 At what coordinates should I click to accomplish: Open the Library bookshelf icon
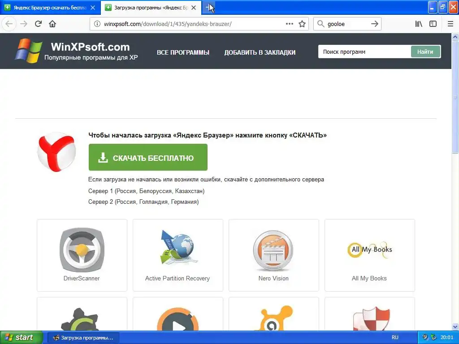click(x=419, y=24)
